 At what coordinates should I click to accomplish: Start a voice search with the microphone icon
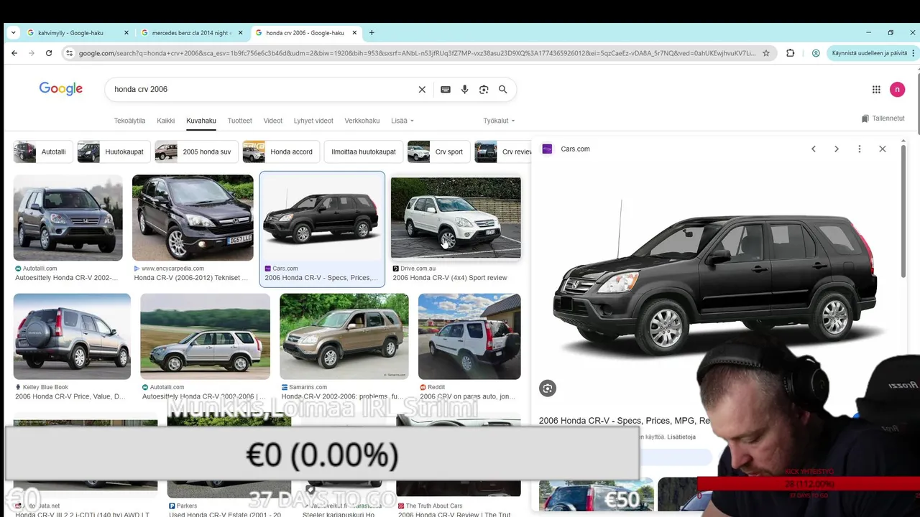click(465, 89)
